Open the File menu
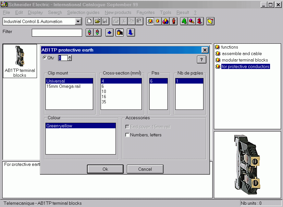This screenshot has width=283, height=207. 6,12
